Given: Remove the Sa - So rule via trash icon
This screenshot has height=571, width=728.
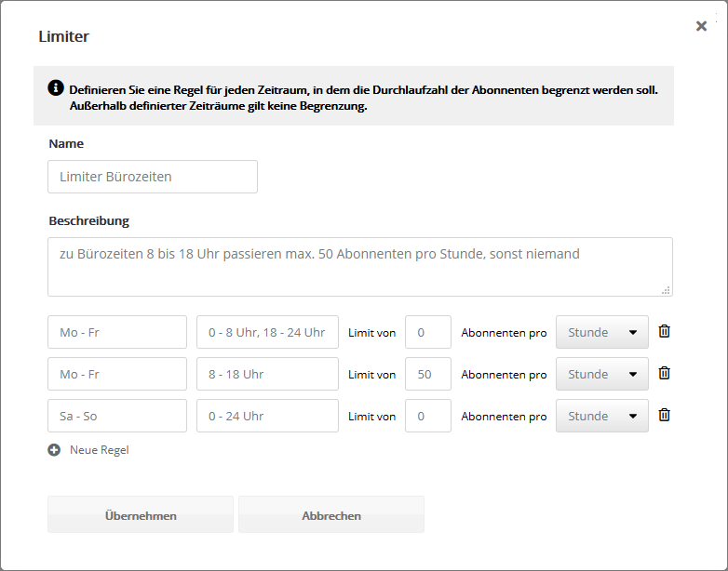Looking at the screenshot, I should (664, 415).
